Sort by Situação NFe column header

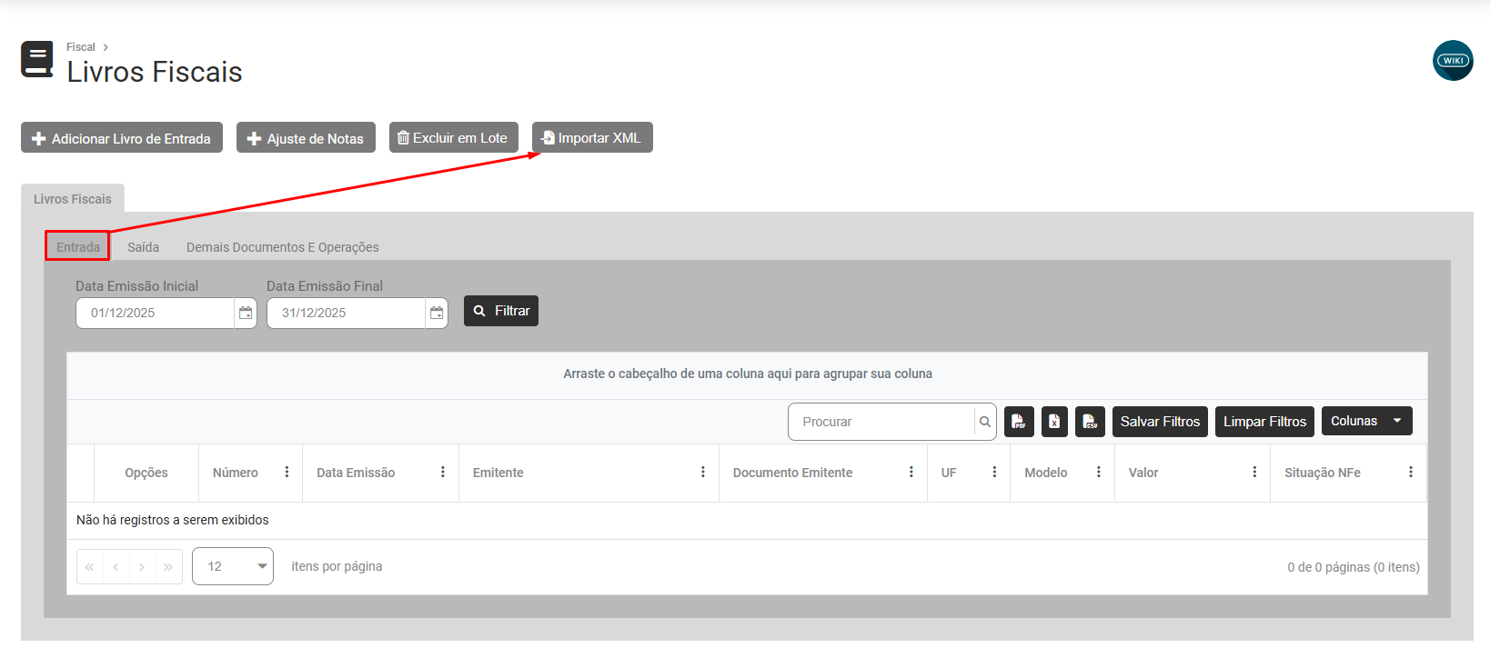(1323, 473)
